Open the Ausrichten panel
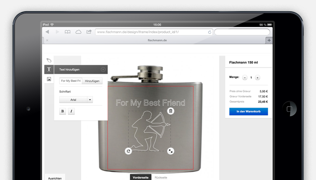This screenshot has width=316, height=180. (55, 178)
